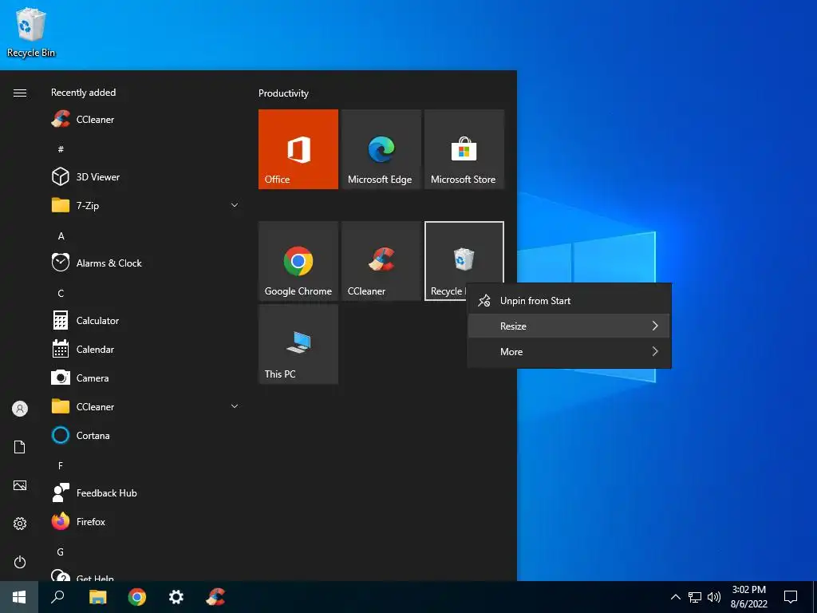This screenshot has height=613, width=817.
Task: Launch CCleaner under Recently added
Action: (x=146, y=120)
